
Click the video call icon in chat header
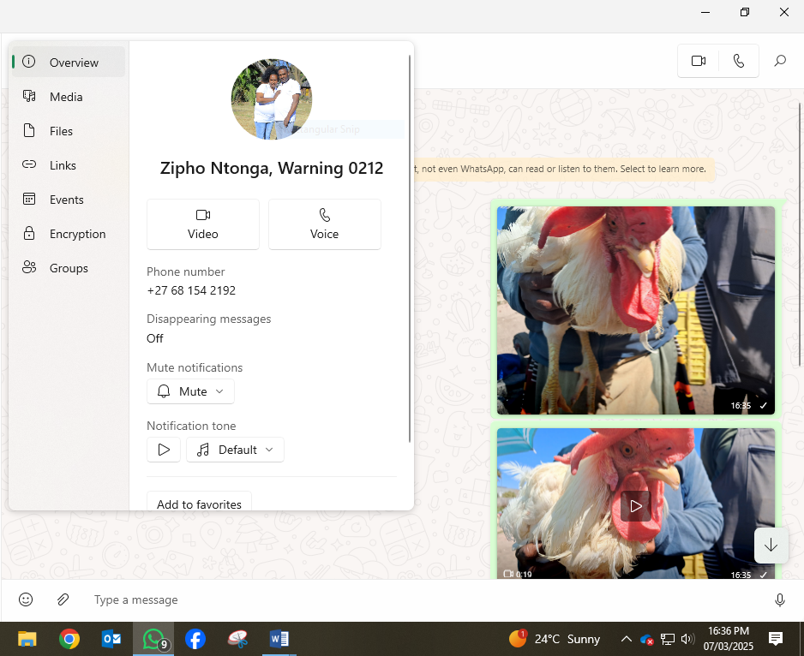tap(699, 61)
